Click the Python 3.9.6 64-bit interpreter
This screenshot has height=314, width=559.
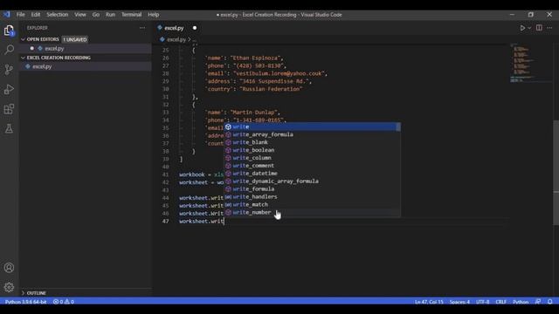point(25,302)
